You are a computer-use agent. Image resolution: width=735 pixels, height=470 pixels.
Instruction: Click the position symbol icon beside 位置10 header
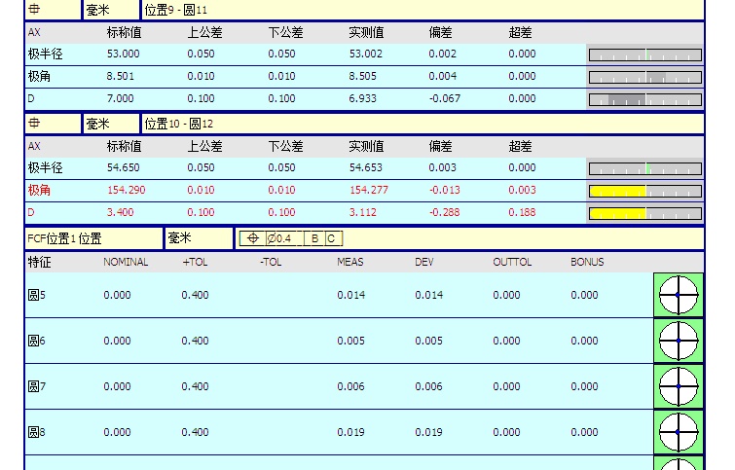(x=34, y=124)
